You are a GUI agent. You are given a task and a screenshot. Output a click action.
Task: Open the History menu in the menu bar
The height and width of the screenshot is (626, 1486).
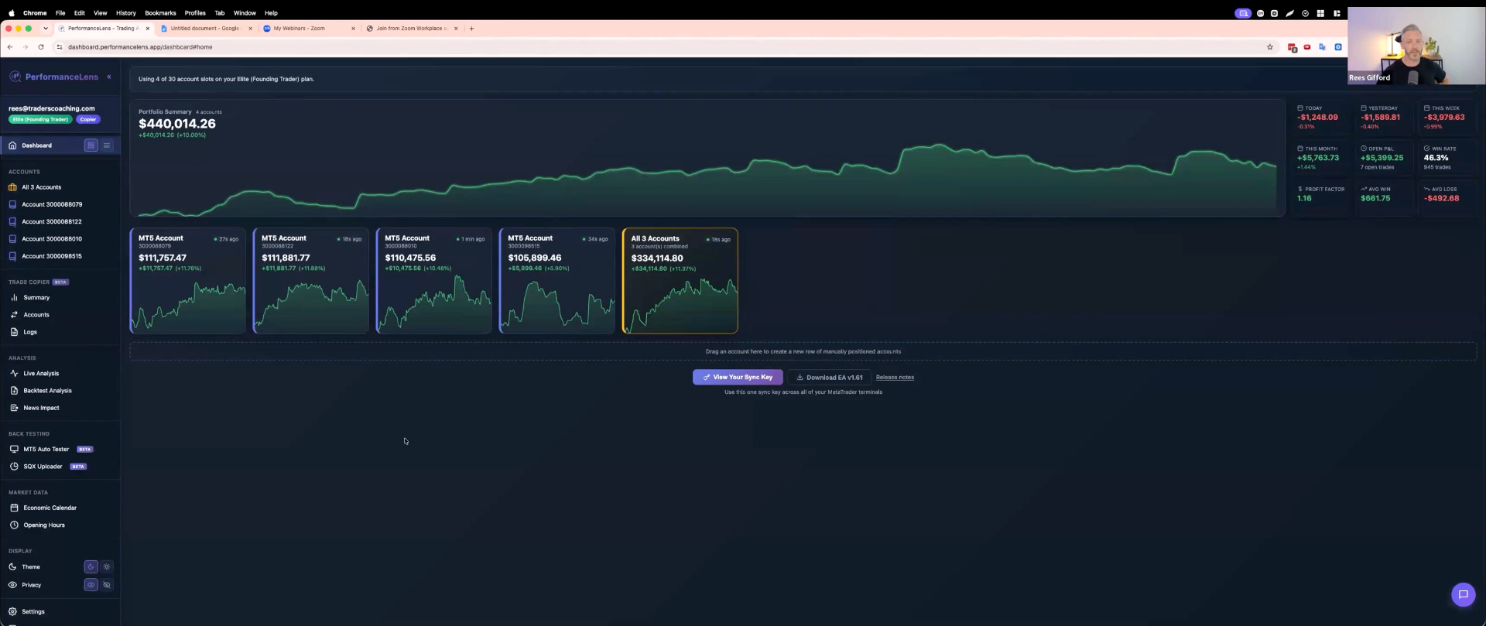pyautogui.click(x=126, y=13)
